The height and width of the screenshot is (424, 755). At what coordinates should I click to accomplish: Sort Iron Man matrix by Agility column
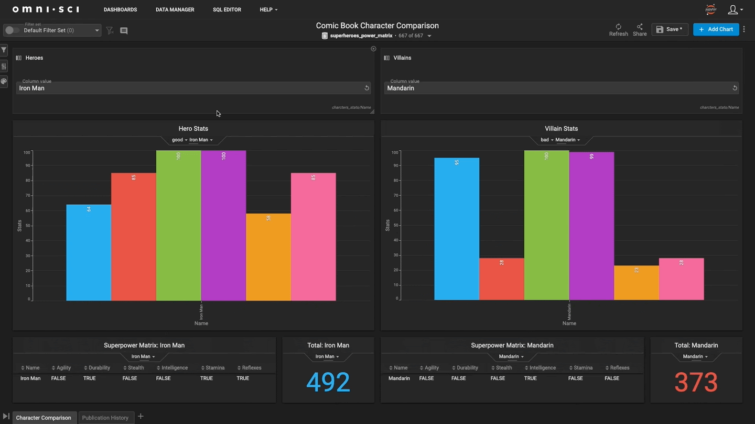pyautogui.click(x=61, y=368)
